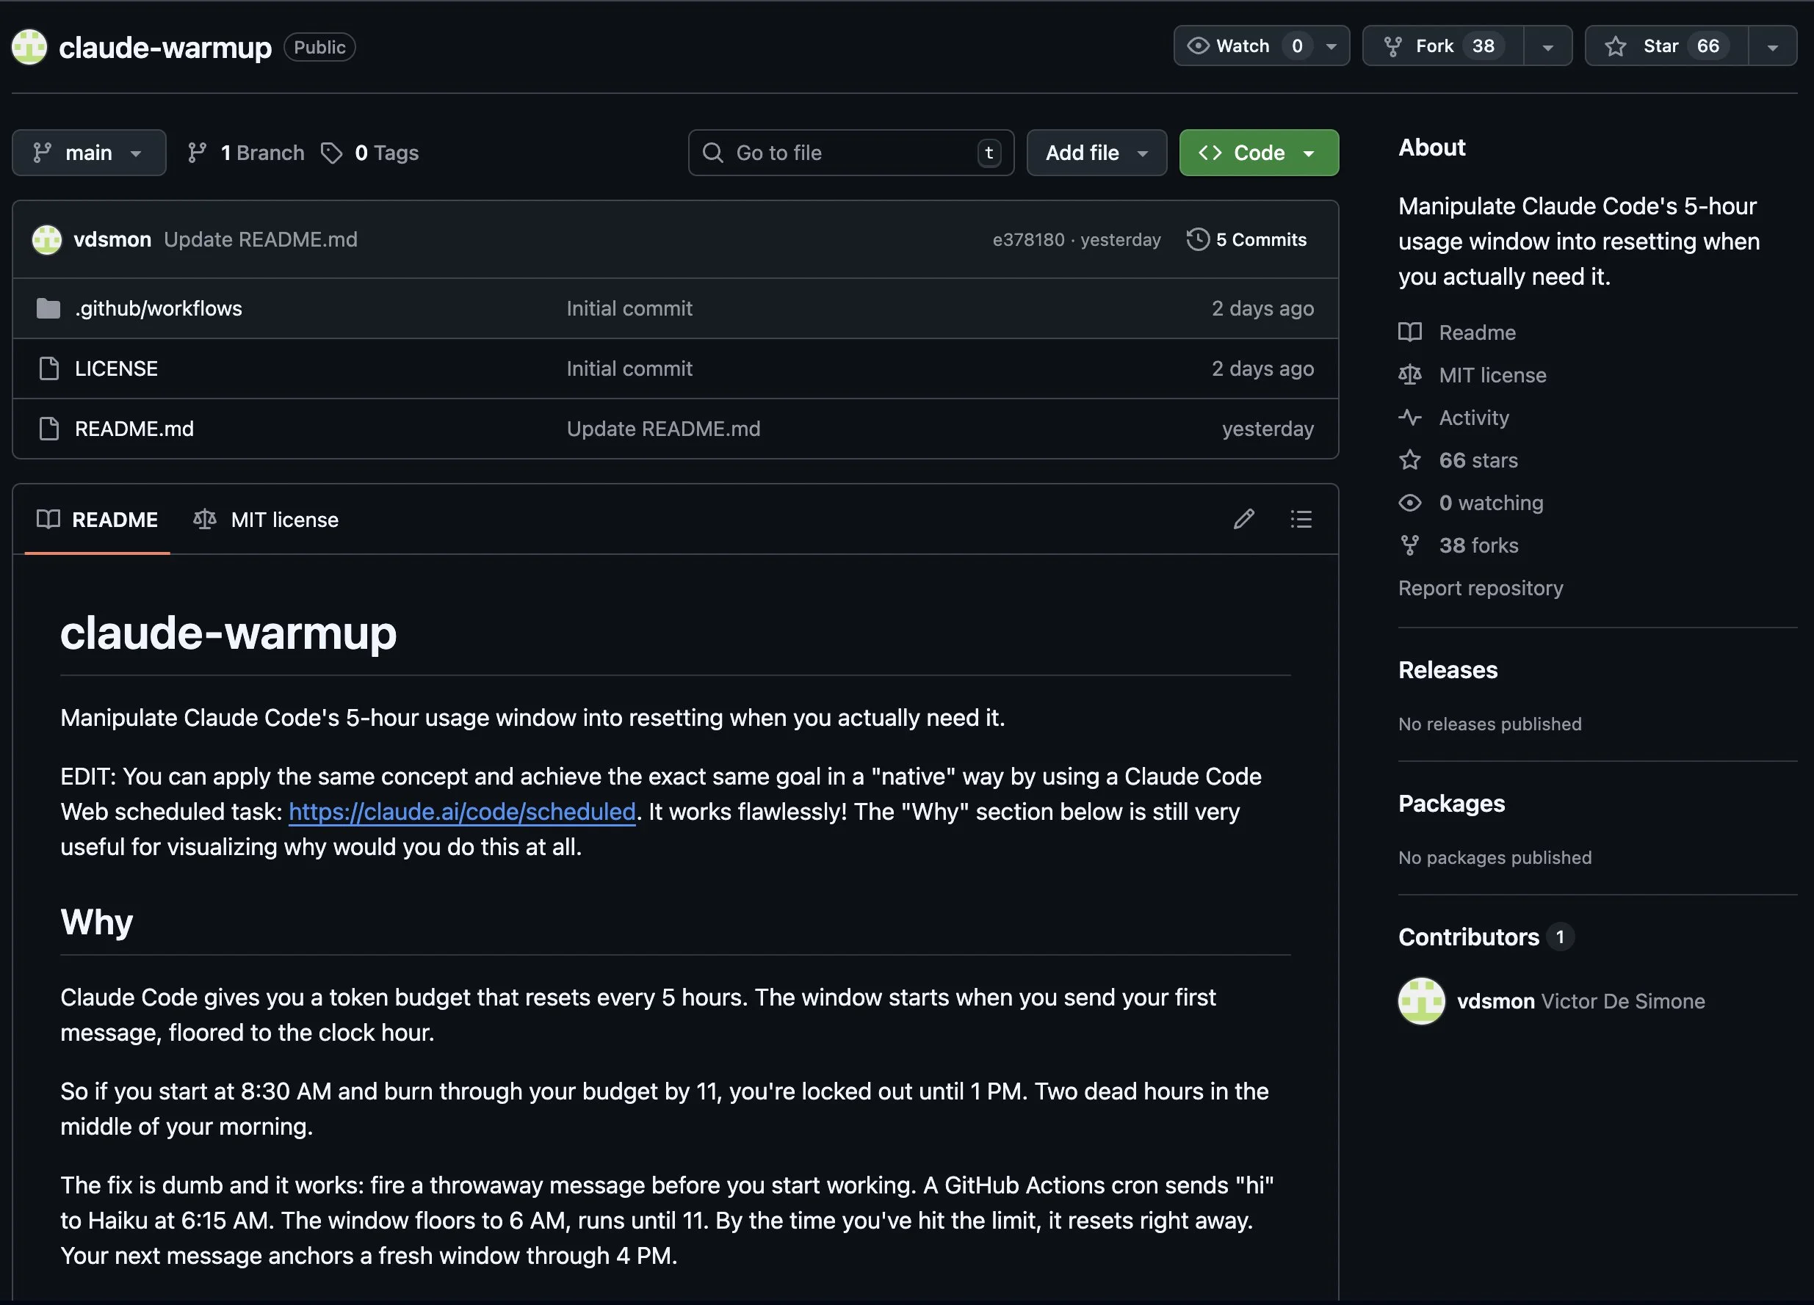
Task: Expand the Fork options dropdown arrow
Action: point(1547,46)
